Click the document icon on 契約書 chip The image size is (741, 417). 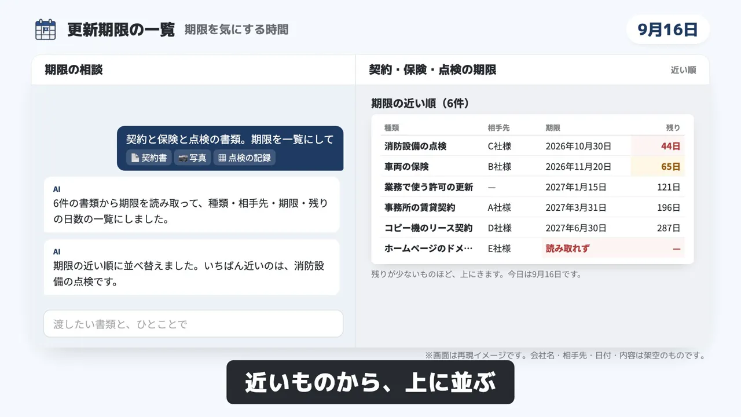click(x=135, y=158)
